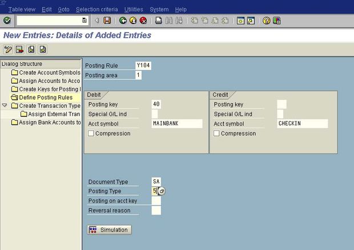Click the Previous Page icon
This screenshot has height=250, width=354.
click(204, 21)
